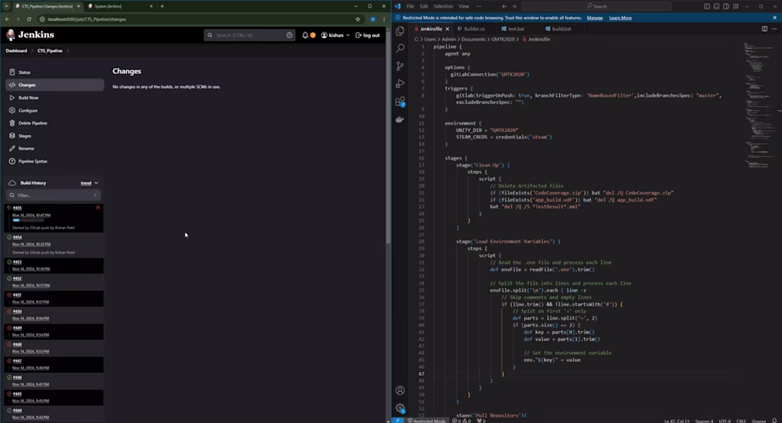Open the Jenkins search help icon
Image resolution: width=782 pixels, height=423 pixels.
click(289, 35)
